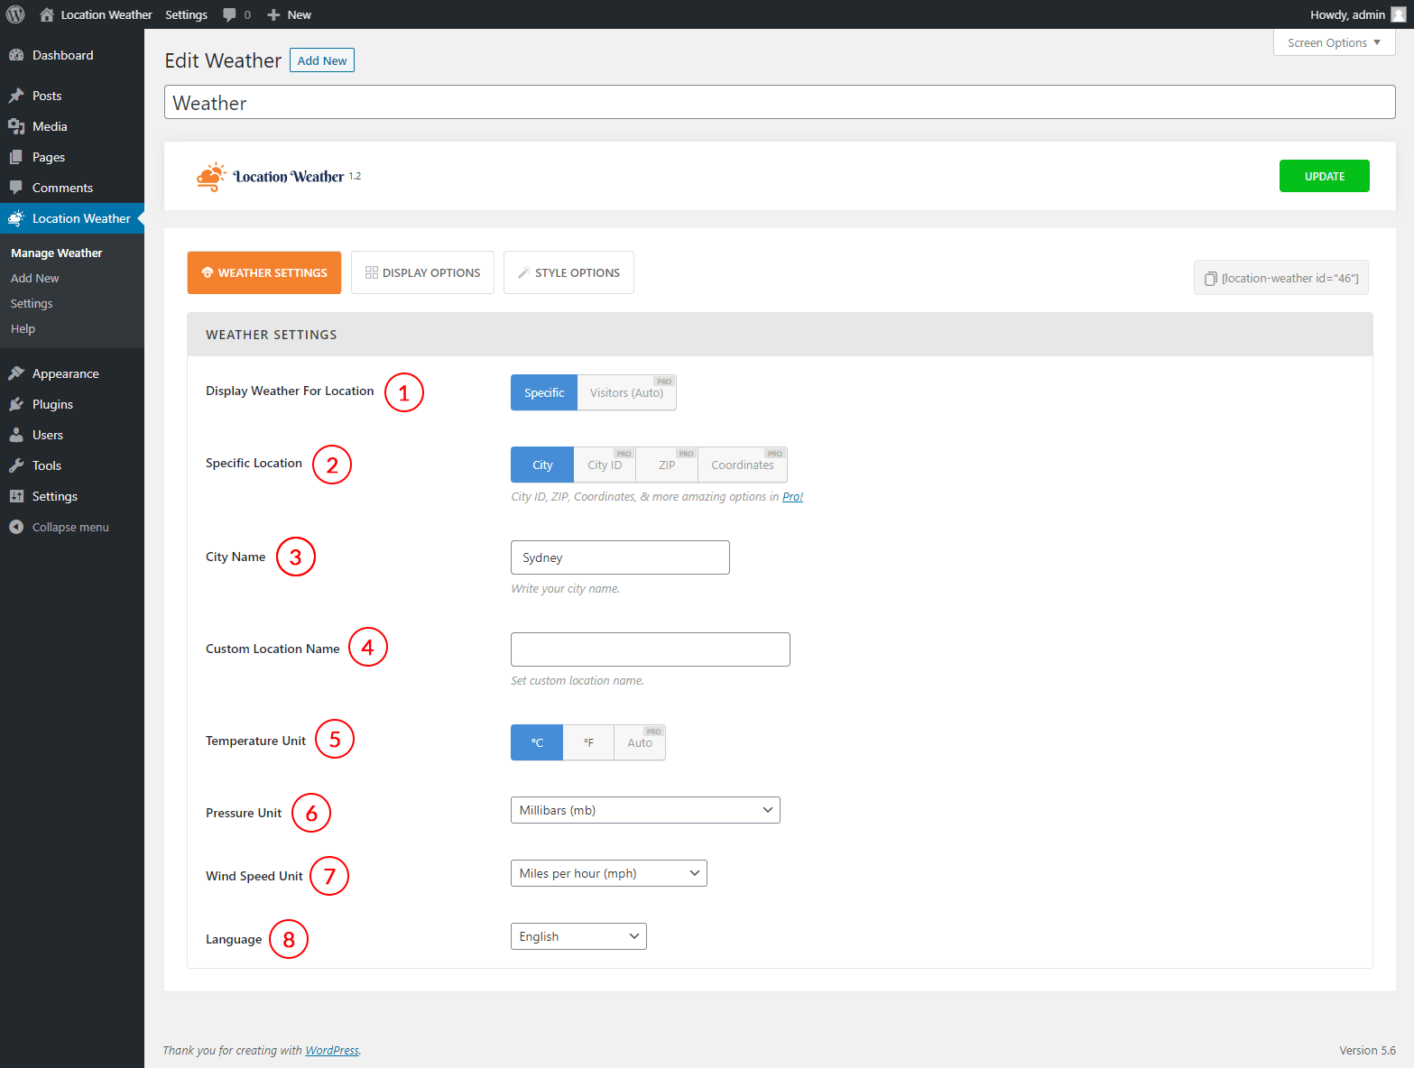Click the Custom Location Name input field
Screen dimensions: 1414x1068
[x=650, y=649]
